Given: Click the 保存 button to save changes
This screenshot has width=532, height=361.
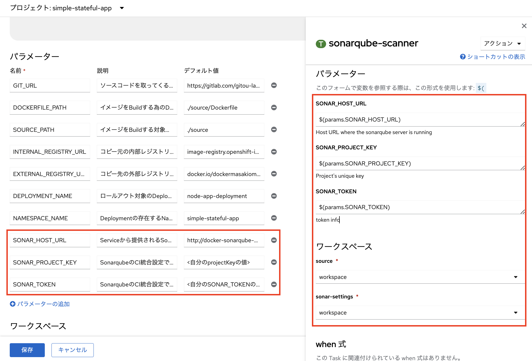Looking at the screenshot, I should 27,350.
